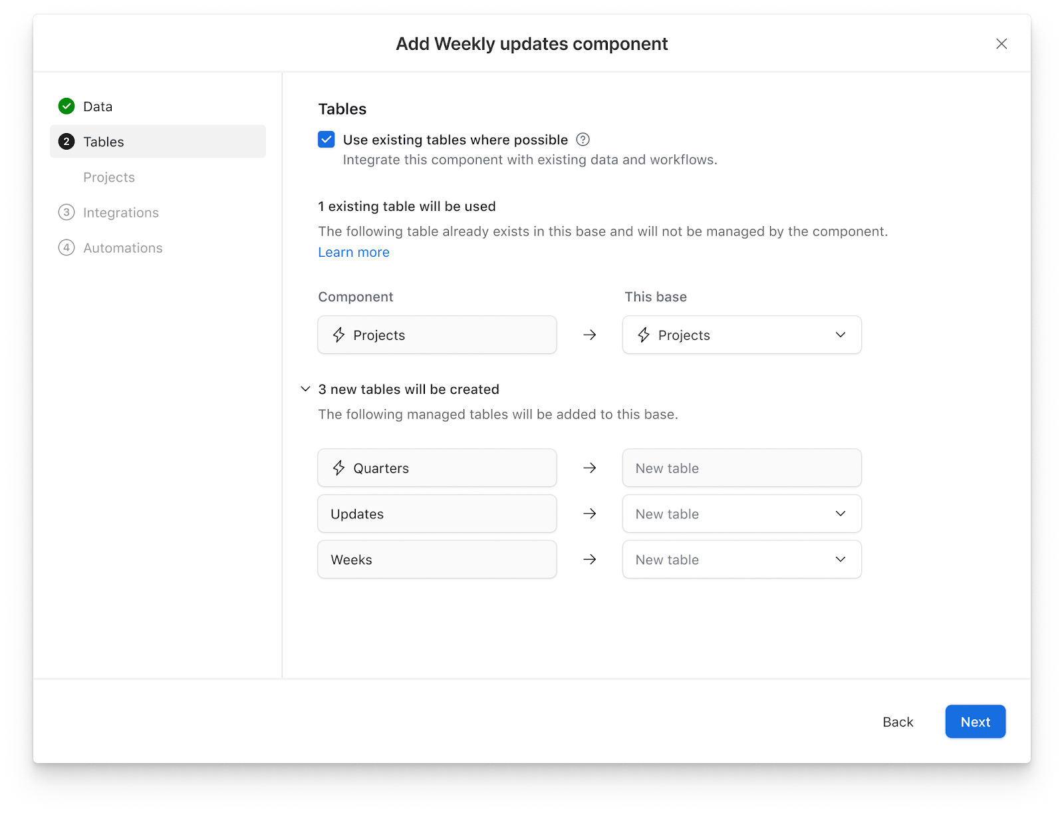Click the step 3 circle icon

[x=66, y=212]
